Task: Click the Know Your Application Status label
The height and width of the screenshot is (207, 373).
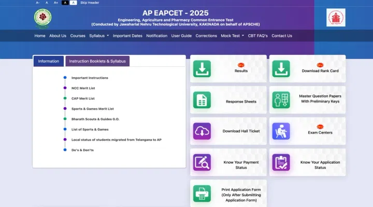Action: tap(320, 165)
